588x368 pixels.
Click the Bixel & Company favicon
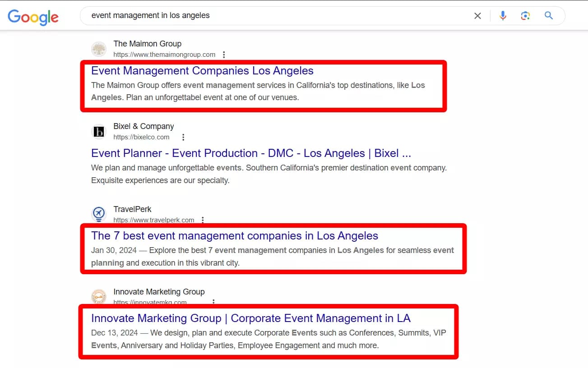point(99,131)
